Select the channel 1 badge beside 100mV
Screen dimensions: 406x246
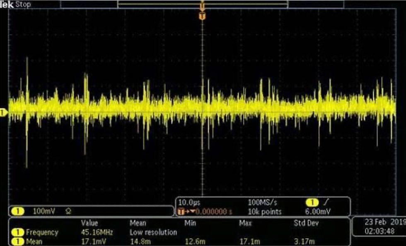click(x=17, y=211)
